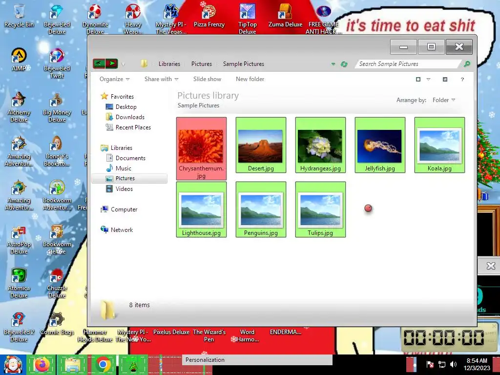Click the Chuzzle Deluxe desktop shortcut
This screenshot has width=500, height=375.
(x=57, y=283)
